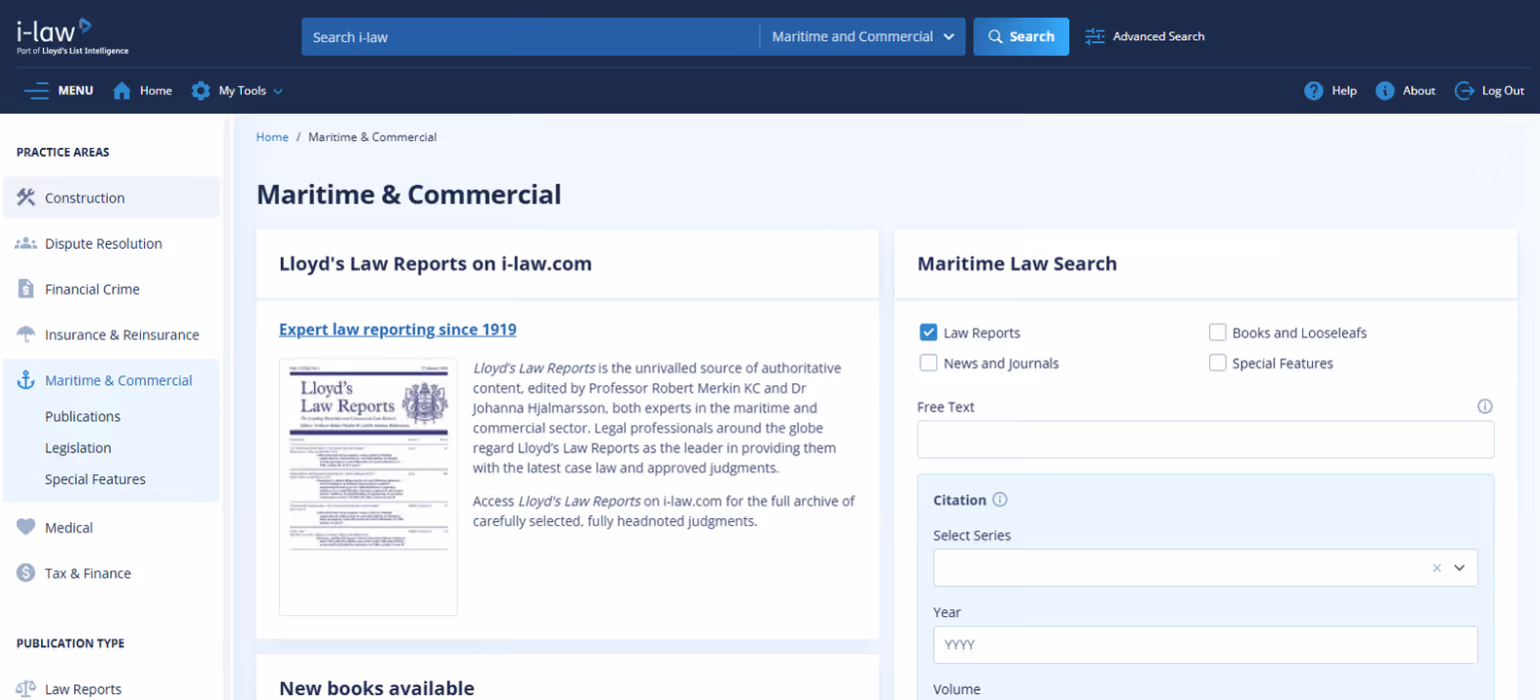Open the Maritime and Commercial search dropdown

[x=863, y=36]
